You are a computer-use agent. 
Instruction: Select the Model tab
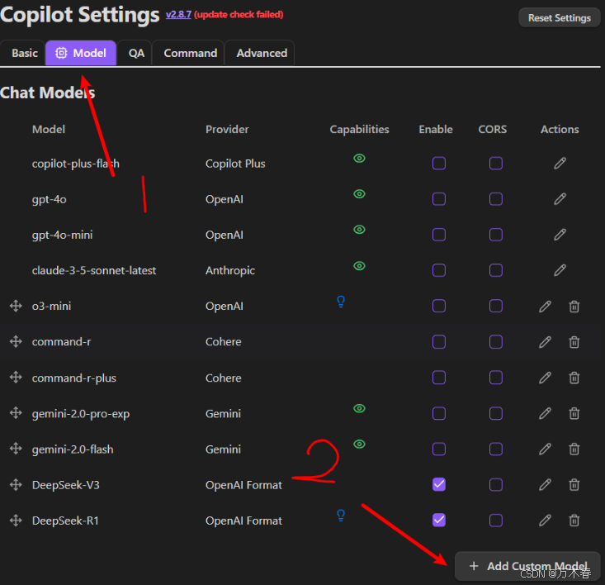tap(81, 53)
